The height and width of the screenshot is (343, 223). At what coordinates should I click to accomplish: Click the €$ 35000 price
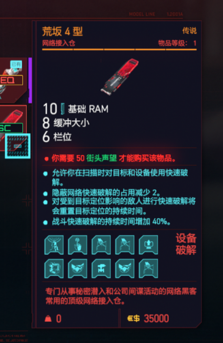click(148, 319)
